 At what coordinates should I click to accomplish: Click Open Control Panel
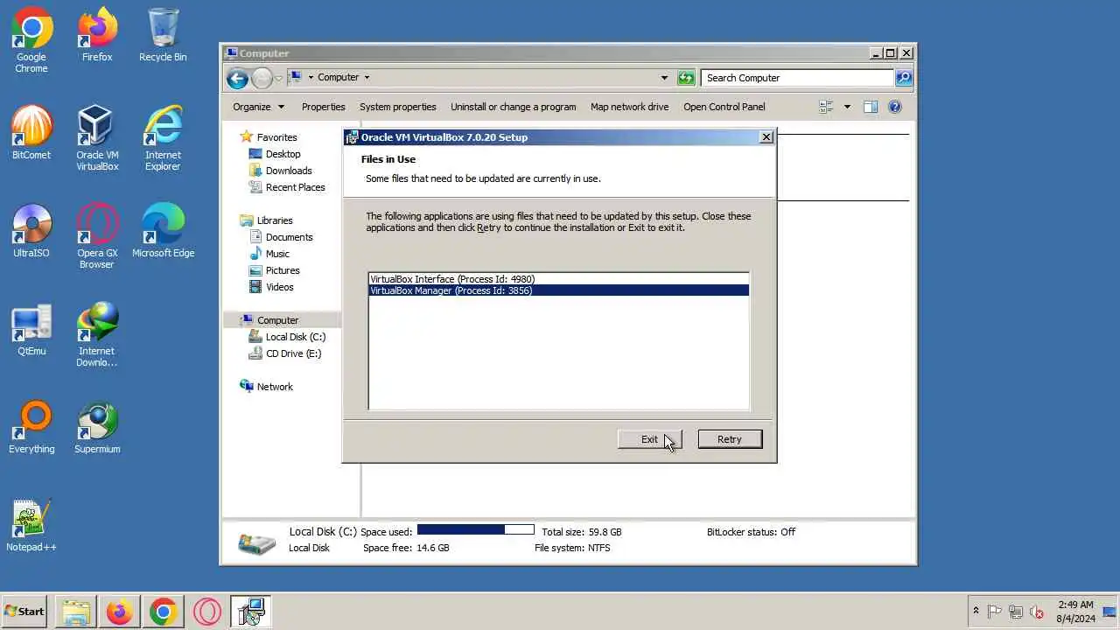(x=724, y=107)
